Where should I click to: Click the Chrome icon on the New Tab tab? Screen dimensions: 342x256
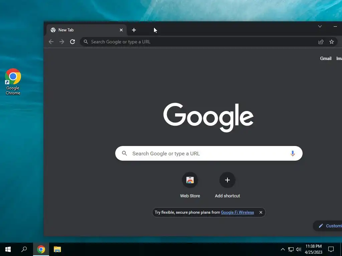tap(53, 30)
